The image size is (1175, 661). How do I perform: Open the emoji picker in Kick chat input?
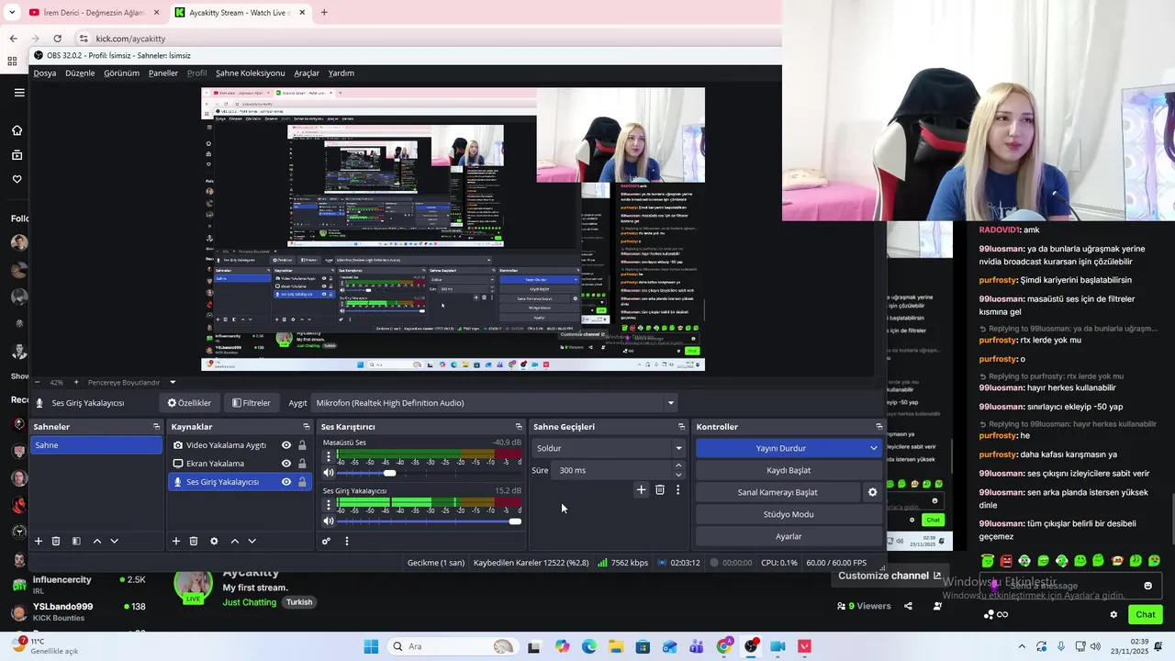(1147, 586)
